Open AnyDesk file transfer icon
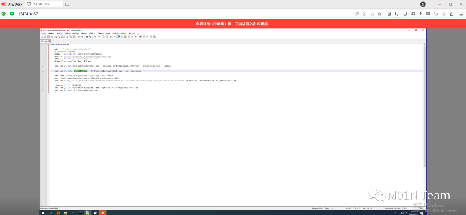 coord(389,14)
